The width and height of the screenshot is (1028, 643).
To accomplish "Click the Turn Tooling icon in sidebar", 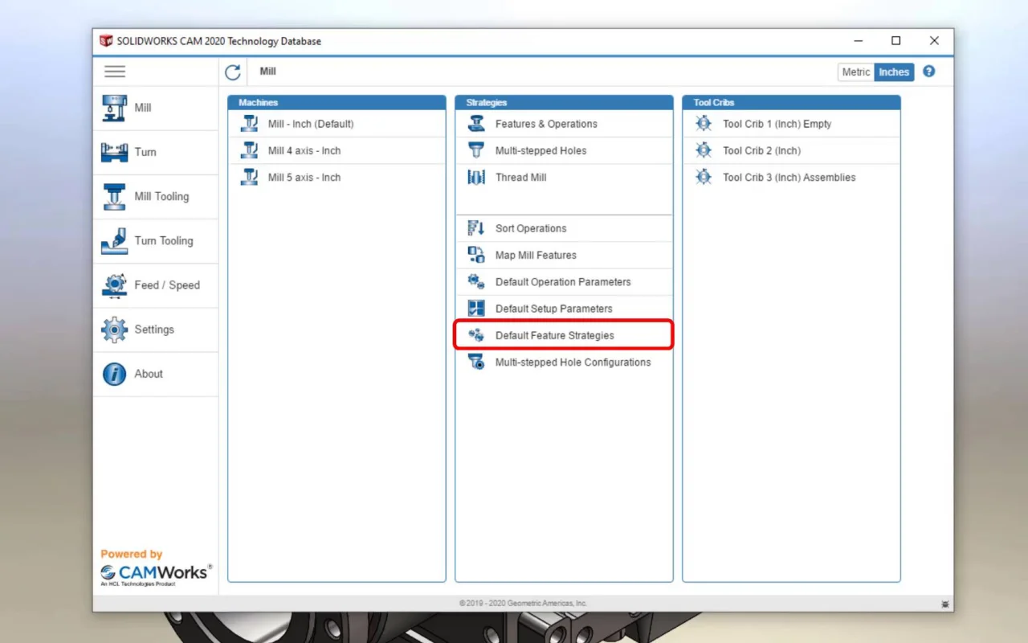I will tap(114, 240).
